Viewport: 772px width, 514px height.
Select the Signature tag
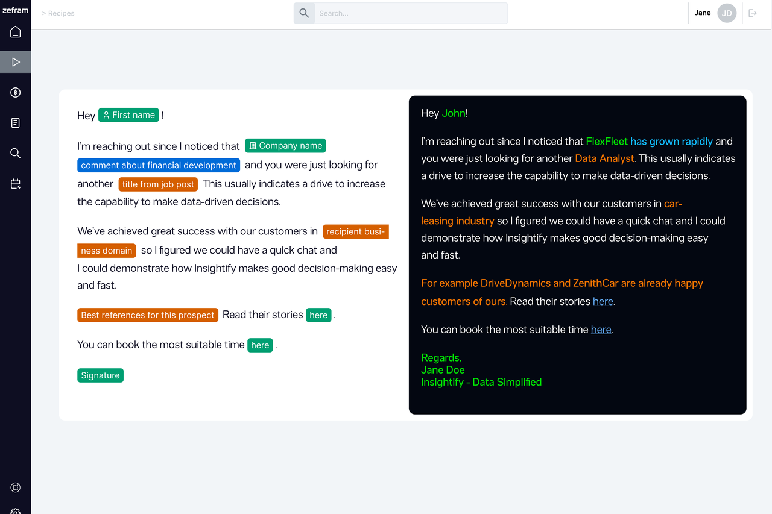[100, 375]
